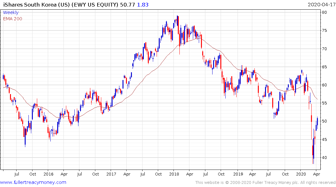
Task: Click the 'EMA 200' legend label
Action: pos(13,19)
